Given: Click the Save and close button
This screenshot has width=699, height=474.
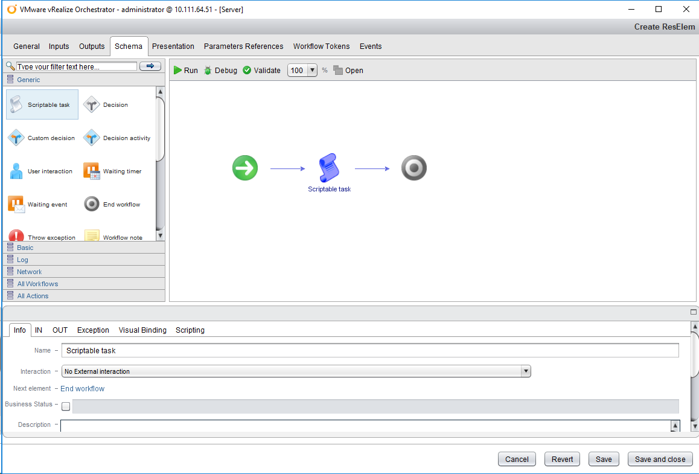Looking at the screenshot, I should pos(660,459).
